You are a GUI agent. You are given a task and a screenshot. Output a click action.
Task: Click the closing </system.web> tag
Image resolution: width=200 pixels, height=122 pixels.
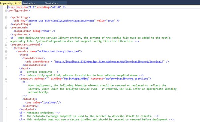click(x=20, y=34)
